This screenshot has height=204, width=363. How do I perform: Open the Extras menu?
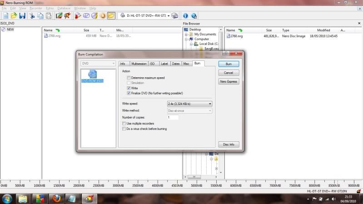[50, 8]
